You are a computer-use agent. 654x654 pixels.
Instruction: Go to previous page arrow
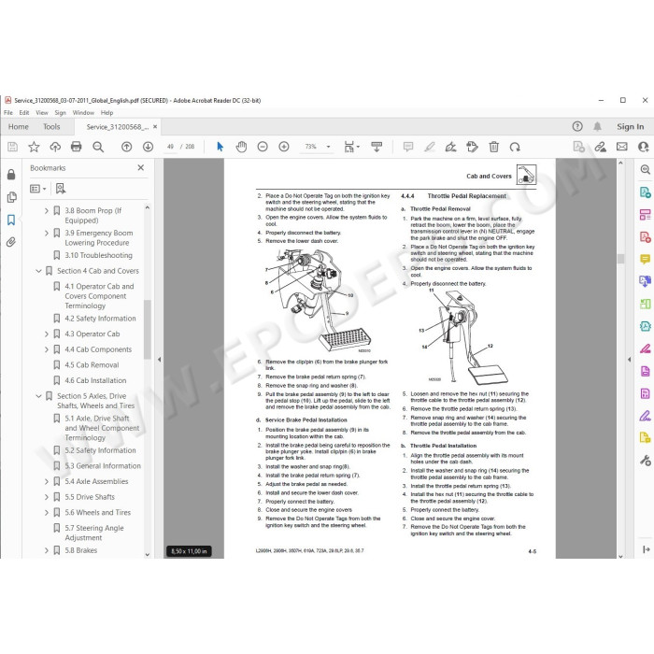(127, 147)
